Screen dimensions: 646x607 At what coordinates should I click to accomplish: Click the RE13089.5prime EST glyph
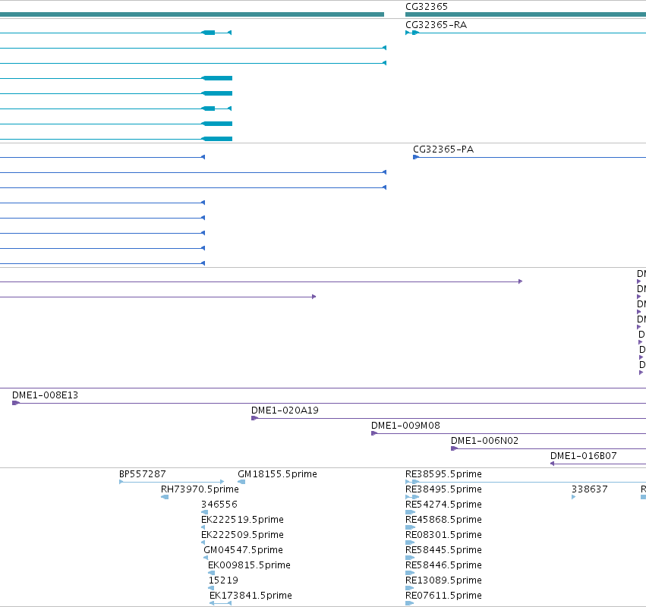[x=409, y=589]
